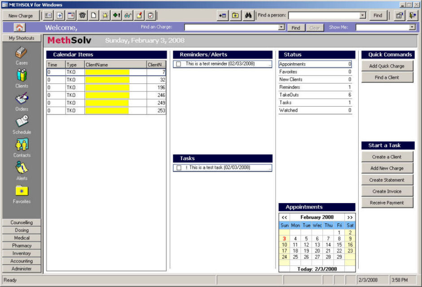Click the options window toolbar icon
Screen dimensions: 422x287
400,16
